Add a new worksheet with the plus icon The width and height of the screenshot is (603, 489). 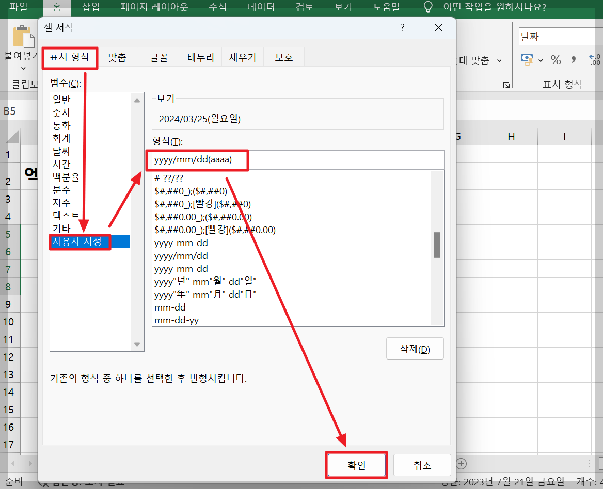461,464
